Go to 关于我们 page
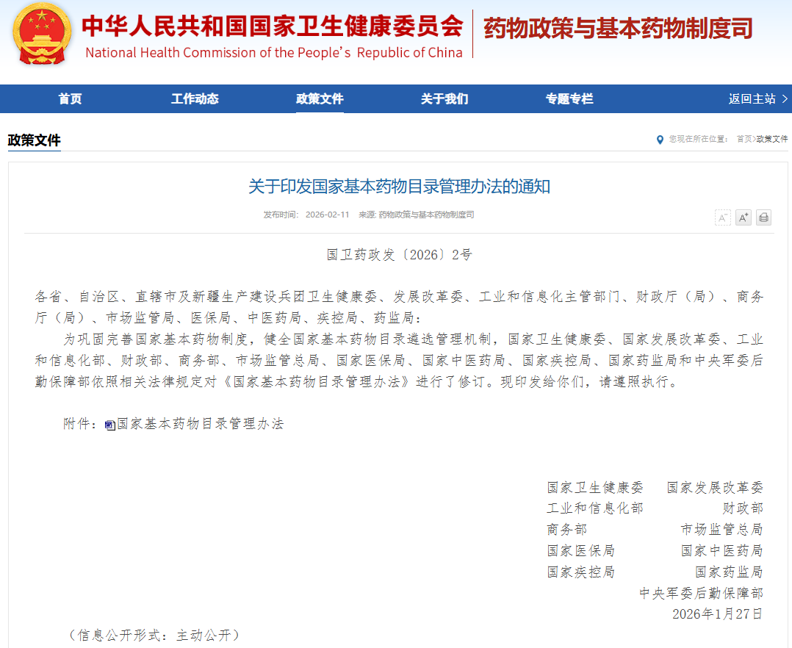This screenshot has width=792, height=648. pos(444,99)
